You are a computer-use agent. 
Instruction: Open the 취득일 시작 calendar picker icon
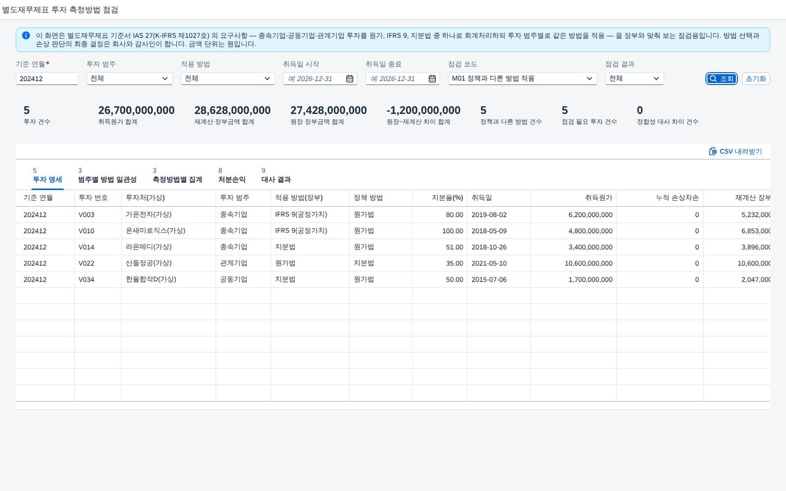tap(350, 79)
